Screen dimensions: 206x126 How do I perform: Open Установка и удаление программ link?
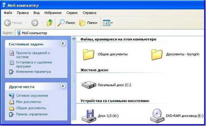tap(34, 64)
